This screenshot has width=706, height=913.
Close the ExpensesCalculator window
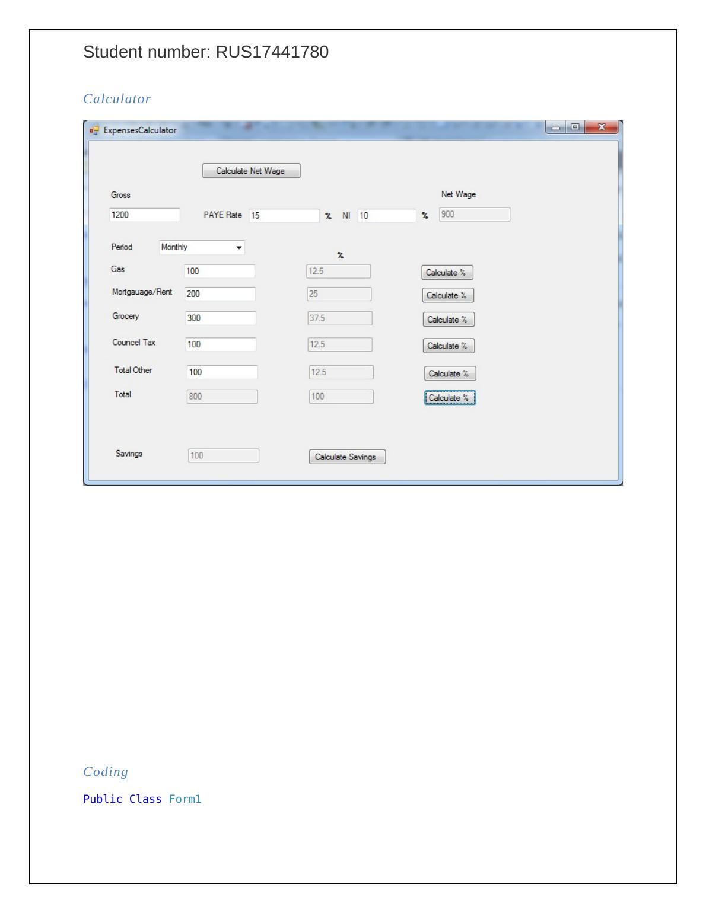point(602,127)
